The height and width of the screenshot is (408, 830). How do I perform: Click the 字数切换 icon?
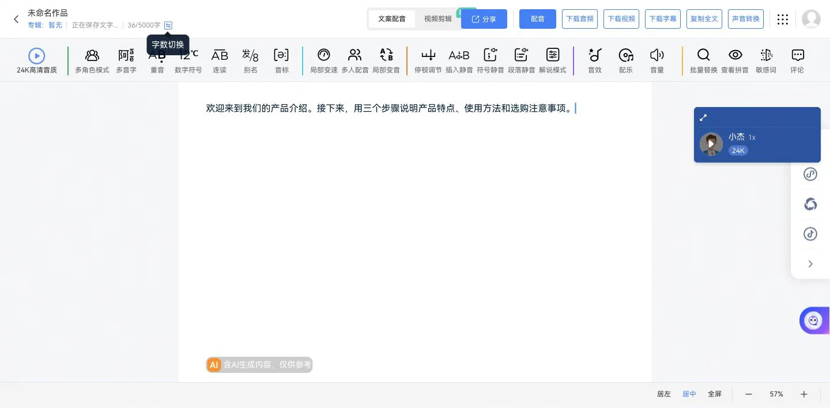click(x=168, y=25)
